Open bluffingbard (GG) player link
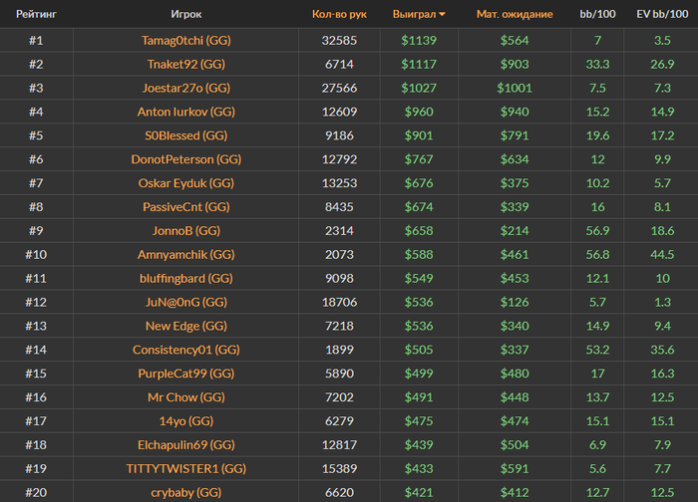Image resolution: width=698 pixels, height=502 pixels. click(x=185, y=279)
